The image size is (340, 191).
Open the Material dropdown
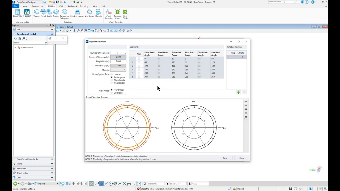(118, 70)
